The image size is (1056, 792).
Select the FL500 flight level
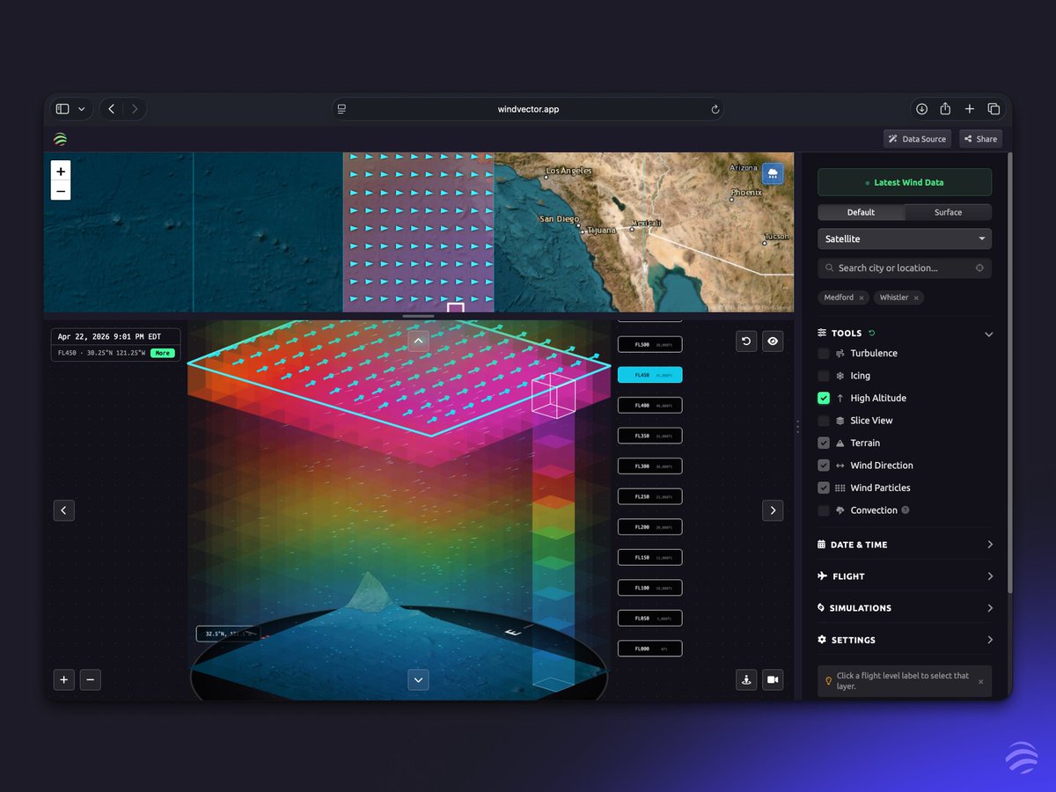point(649,345)
